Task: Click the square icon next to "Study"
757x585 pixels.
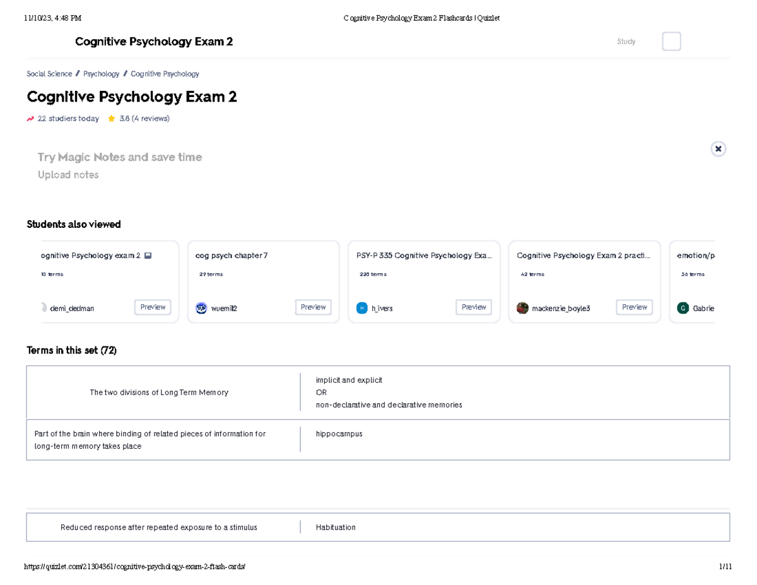Action: 671,41
